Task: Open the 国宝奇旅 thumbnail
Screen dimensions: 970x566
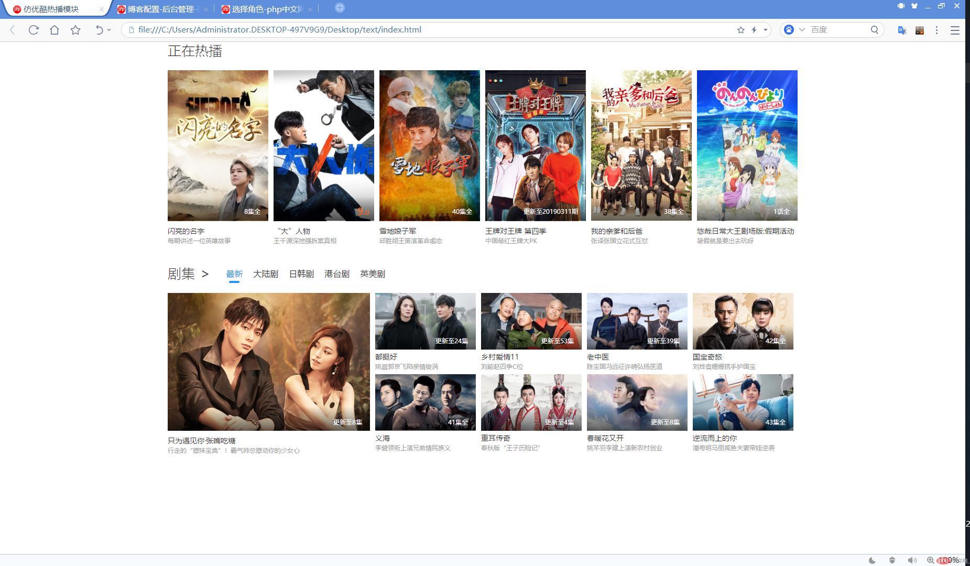Action: click(743, 321)
